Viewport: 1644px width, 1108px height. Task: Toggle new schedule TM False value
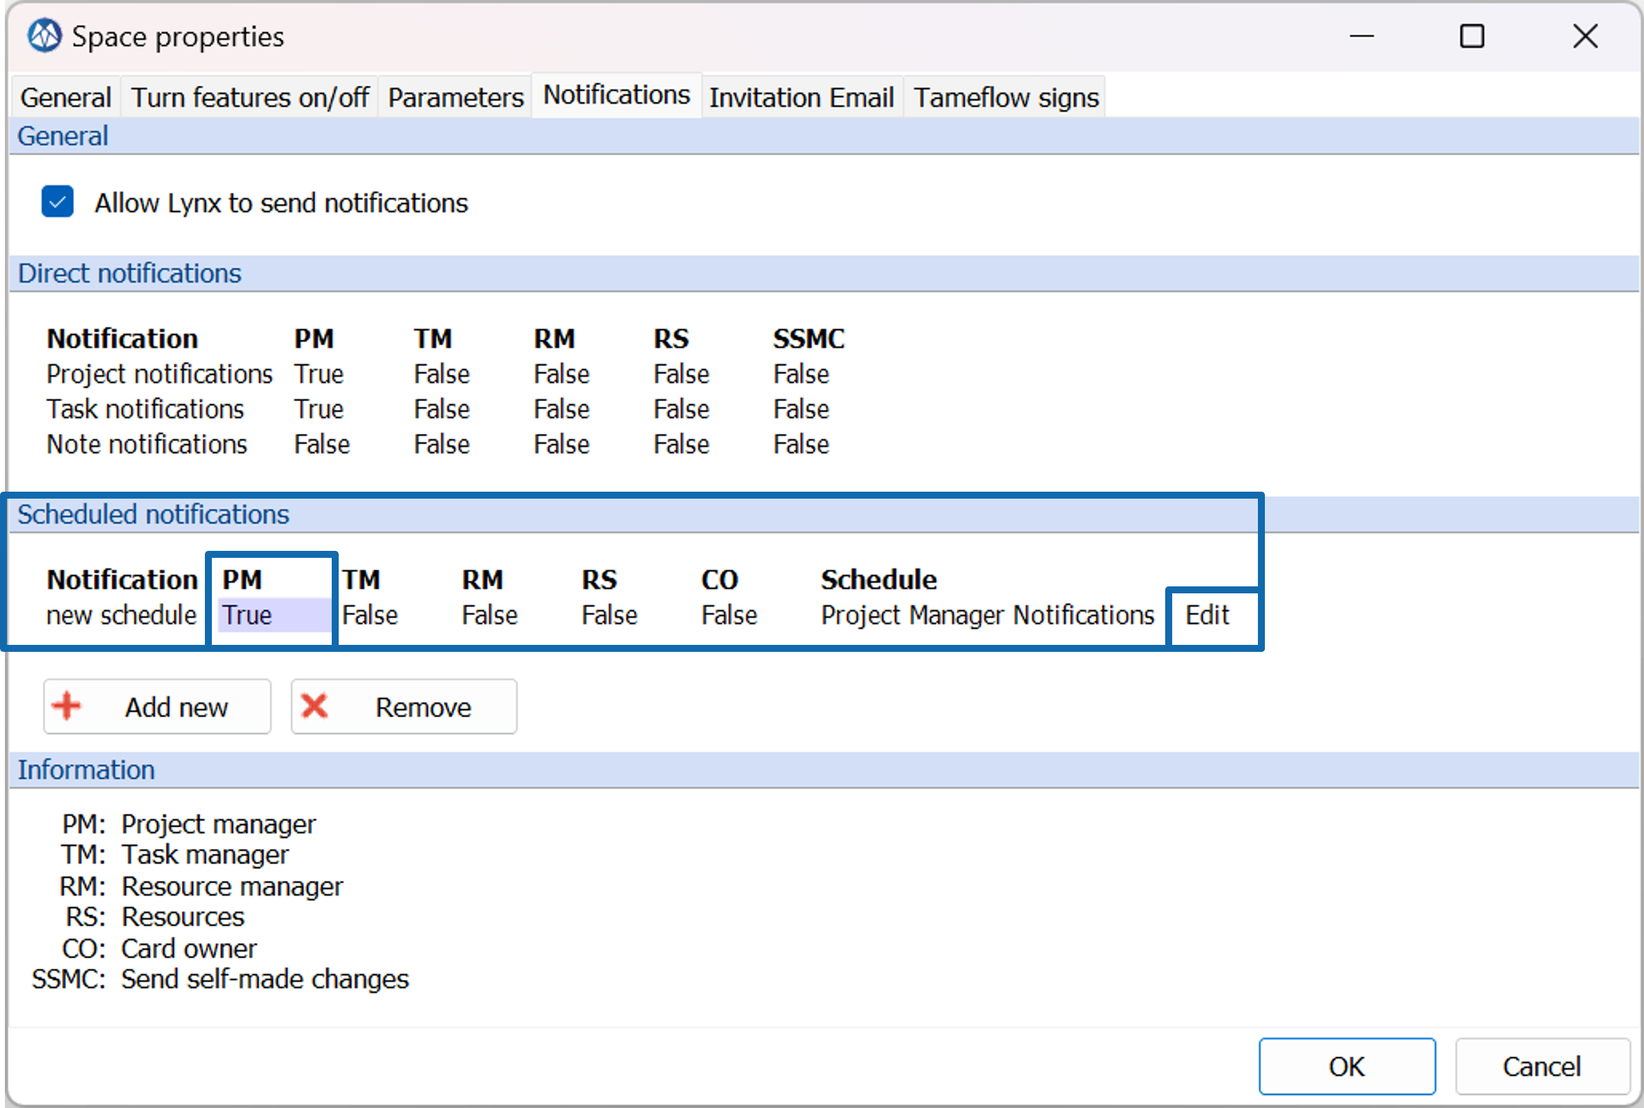pos(370,616)
